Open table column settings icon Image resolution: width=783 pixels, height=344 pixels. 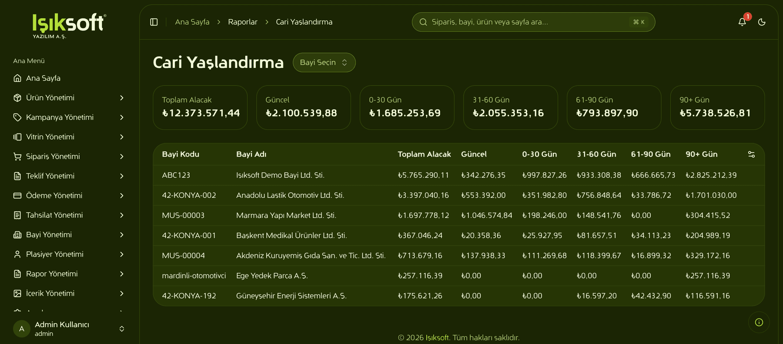(751, 154)
